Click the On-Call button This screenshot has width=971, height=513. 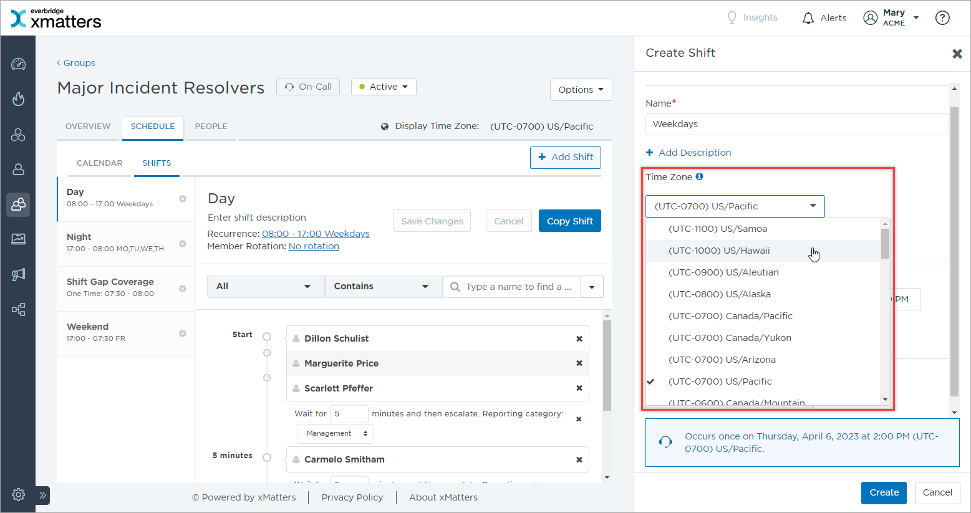308,87
